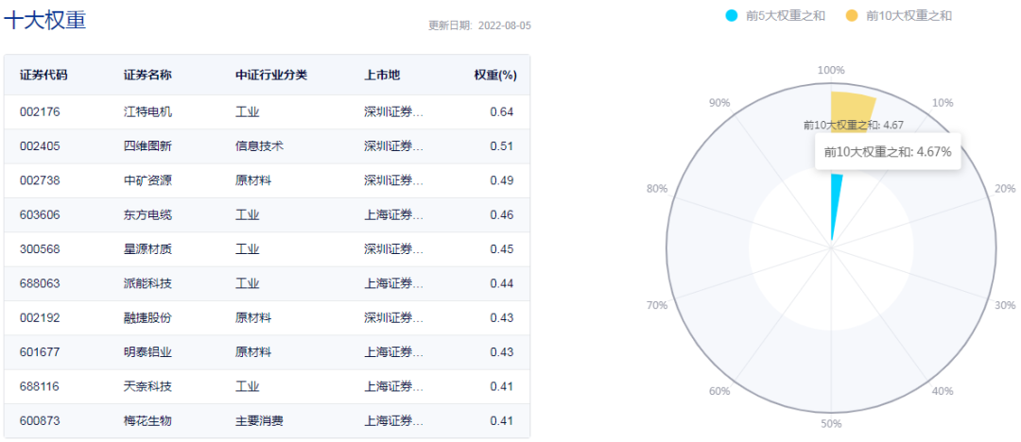Click the yellow 前10大权重之和 legend dot
1021x442 pixels.
coord(852,16)
